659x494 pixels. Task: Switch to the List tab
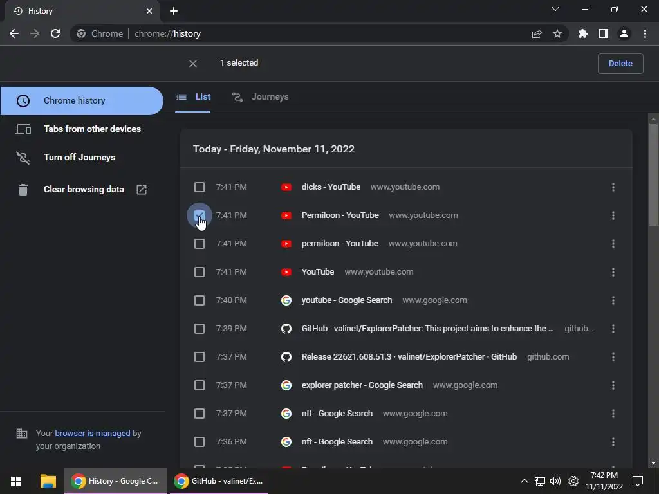[x=193, y=97]
